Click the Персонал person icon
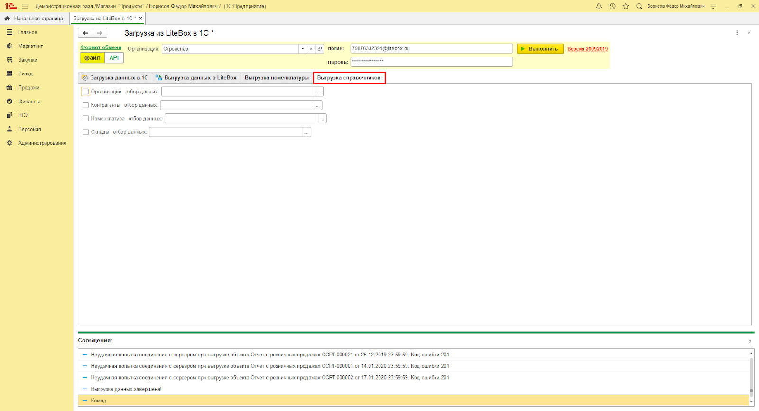The height and width of the screenshot is (411, 759). click(9, 129)
